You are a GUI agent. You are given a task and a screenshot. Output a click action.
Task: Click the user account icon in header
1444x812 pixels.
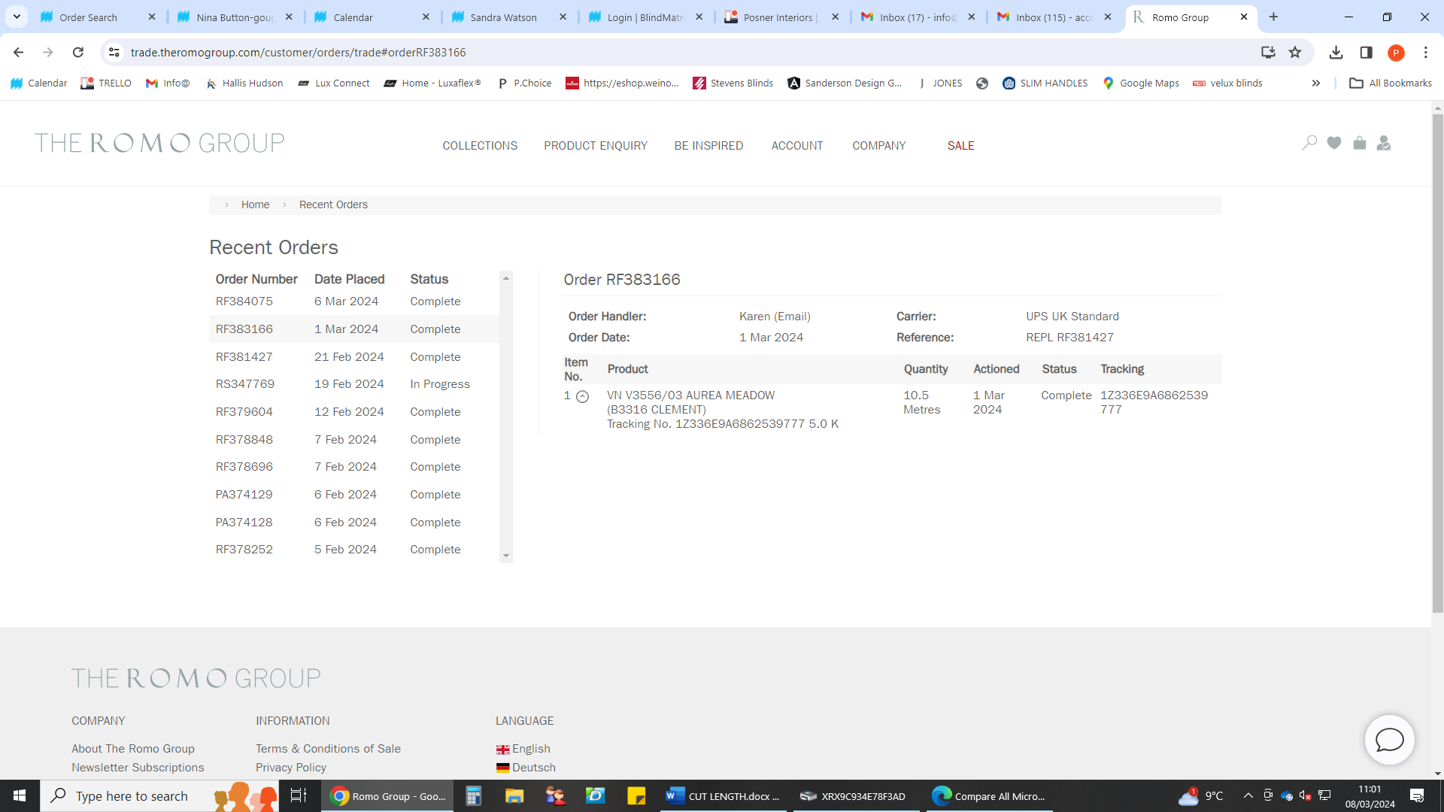(x=1384, y=143)
